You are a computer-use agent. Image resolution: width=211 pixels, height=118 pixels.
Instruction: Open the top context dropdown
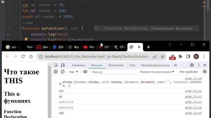click(x=74, y=72)
